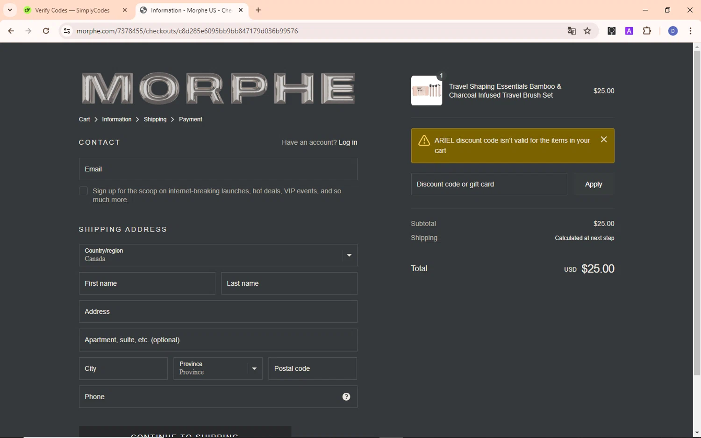Apply the discount code
This screenshot has width=701, height=438.
[x=594, y=184]
